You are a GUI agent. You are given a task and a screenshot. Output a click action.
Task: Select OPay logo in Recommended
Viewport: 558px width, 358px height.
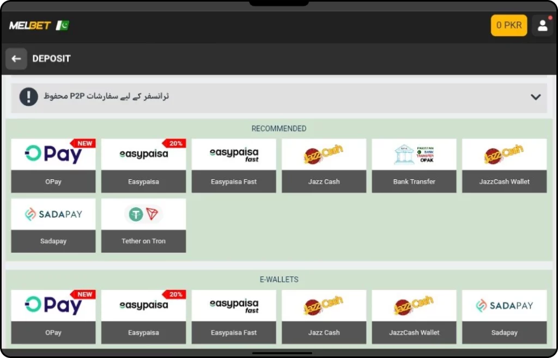point(53,154)
